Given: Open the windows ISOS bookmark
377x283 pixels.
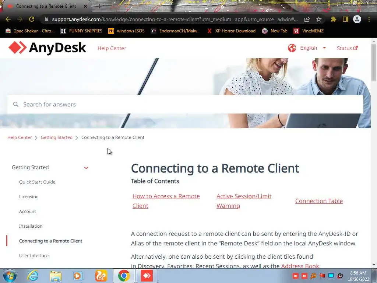Looking at the screenshot, I should tap(127, 31).
